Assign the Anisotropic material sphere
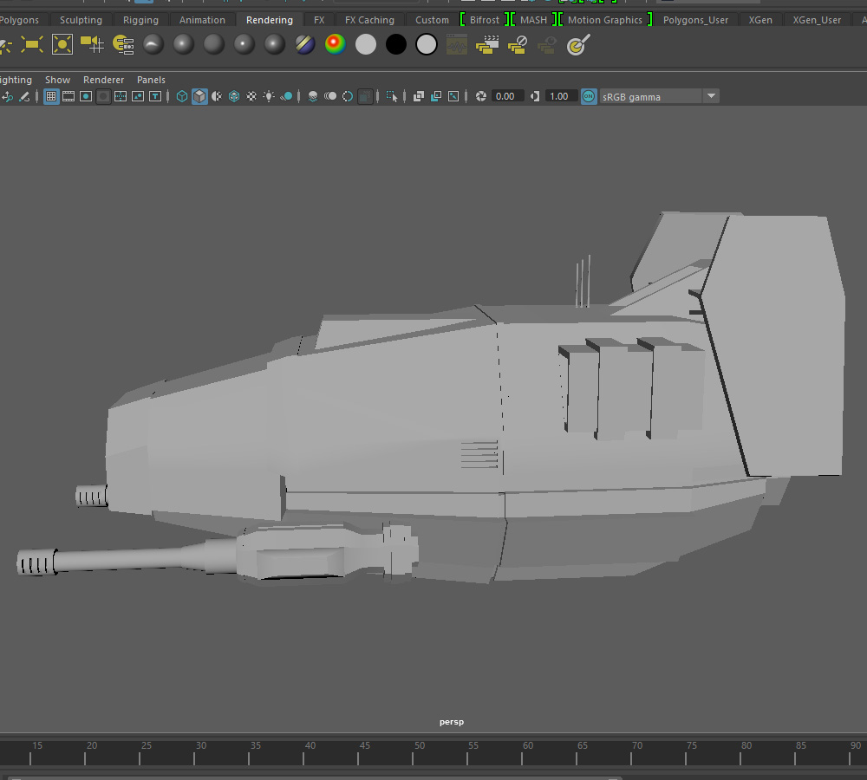The height and width of the screenshot is (780, 867). point(153,44)
